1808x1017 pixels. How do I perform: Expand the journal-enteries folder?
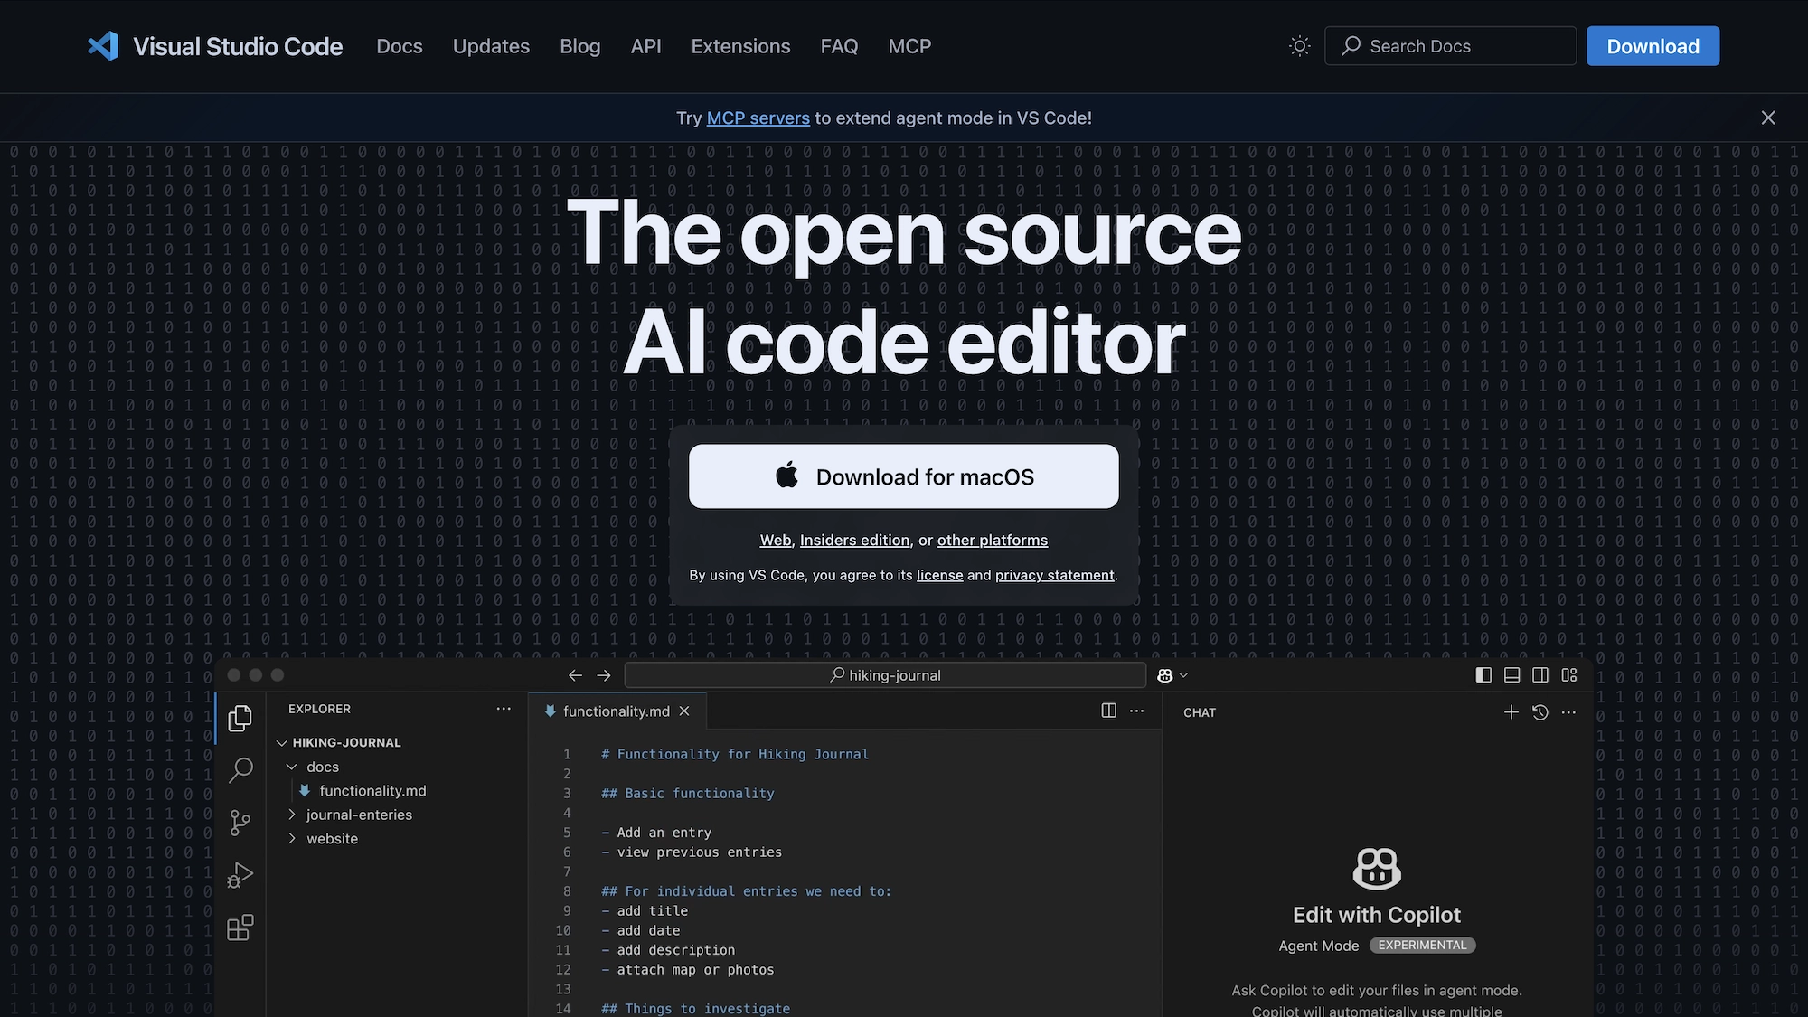pos(292,815)
